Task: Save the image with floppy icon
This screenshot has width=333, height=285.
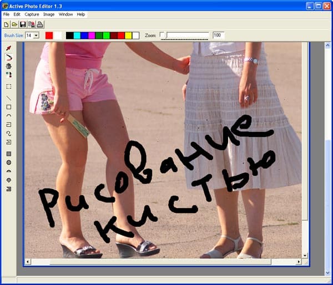Action: [x=23, y=24]
